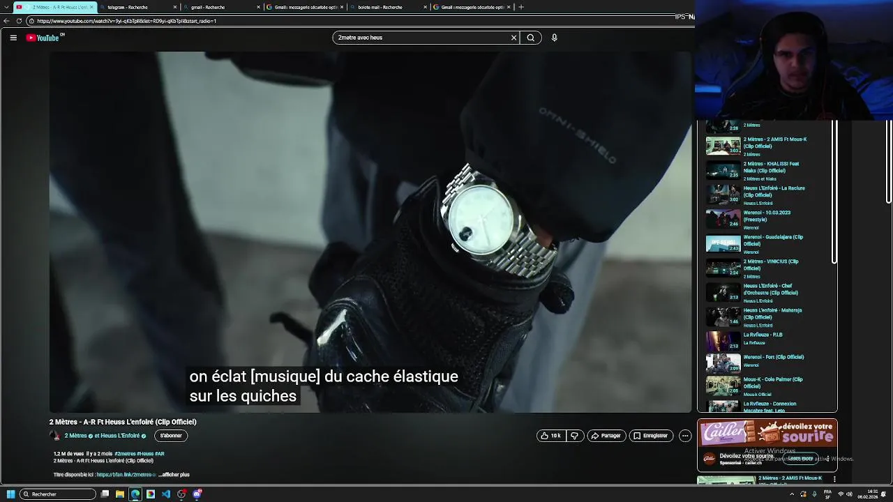Open Discord from the taskbar
893x502 pixels.
197,494
